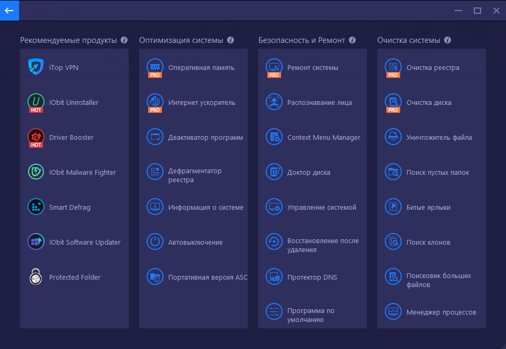Open Очистка диска icon
This screenshot has width=506, height=349.
click(x=393, y=103)
